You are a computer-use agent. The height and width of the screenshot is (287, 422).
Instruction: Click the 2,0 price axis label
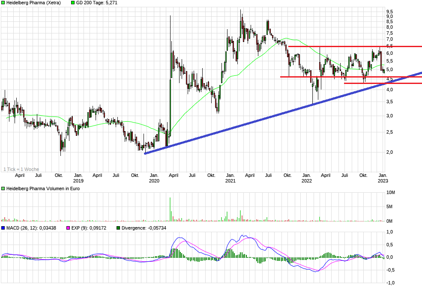389,152
